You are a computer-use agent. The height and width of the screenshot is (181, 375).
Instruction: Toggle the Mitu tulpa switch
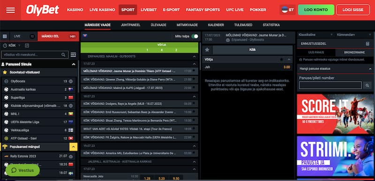click(195, 37)
